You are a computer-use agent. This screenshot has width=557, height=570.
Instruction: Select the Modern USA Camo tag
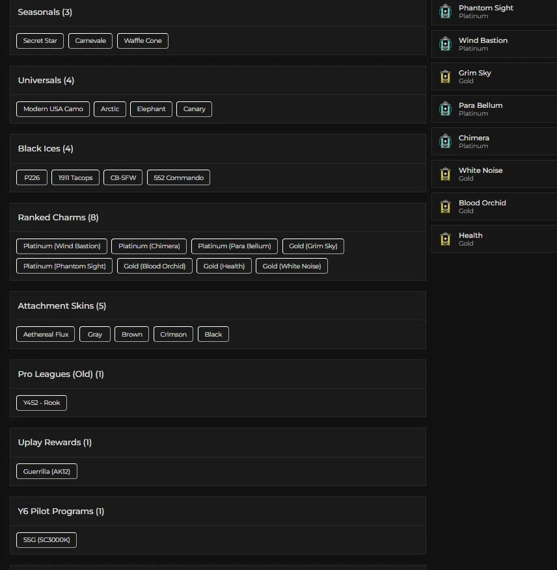pos(53,109)
